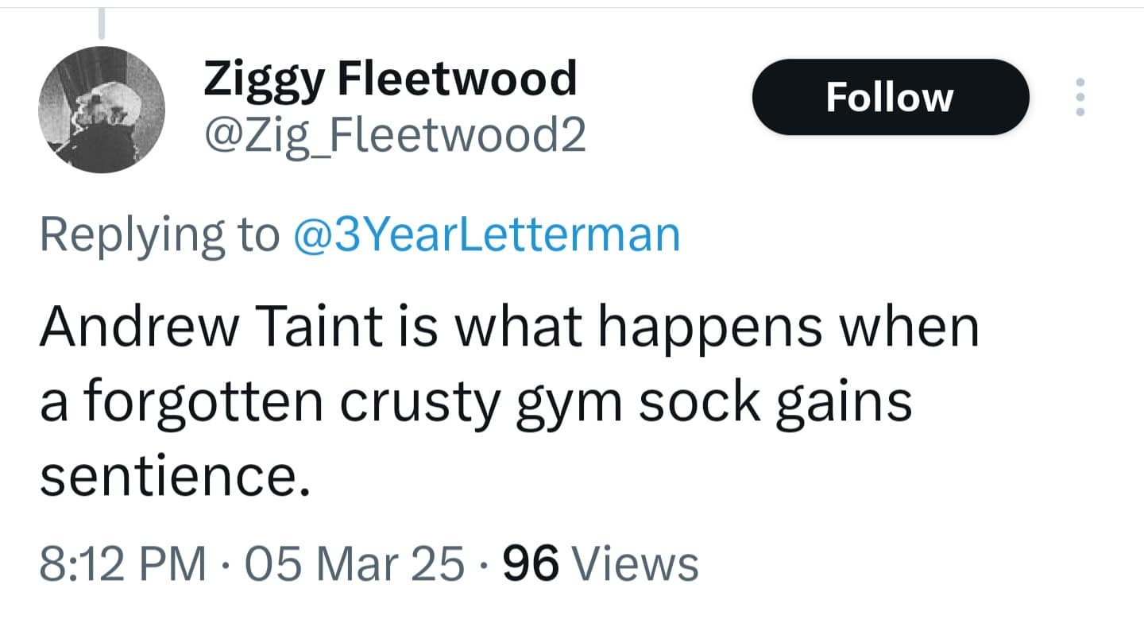Screen dimensions: 1144x627
Task: Click the "Replying to" label
Action: coord(160,235)
